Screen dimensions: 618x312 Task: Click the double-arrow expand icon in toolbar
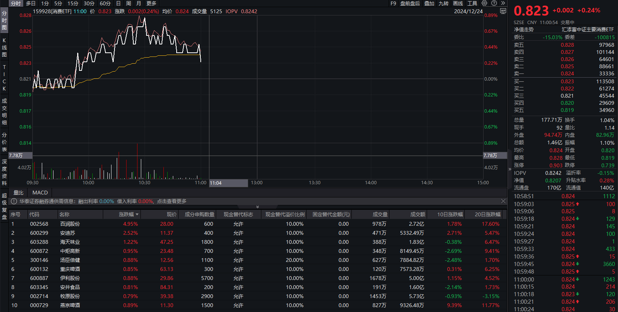tap(503, 3)
